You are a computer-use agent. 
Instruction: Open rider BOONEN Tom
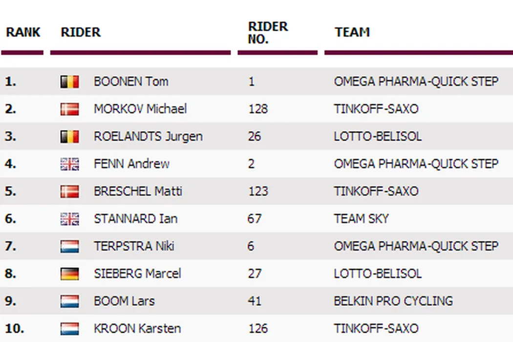[x=131, y=82]
